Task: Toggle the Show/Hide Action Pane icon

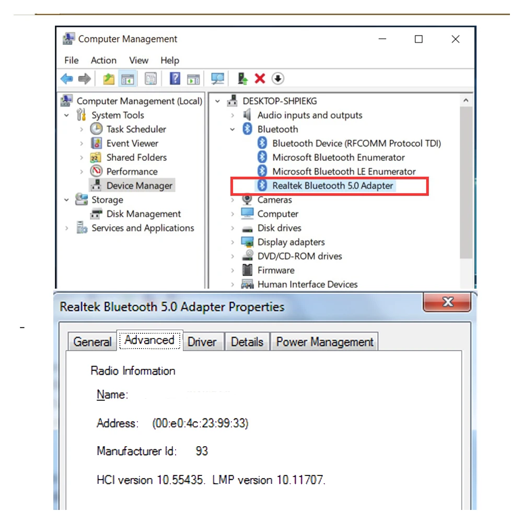Action: [x=193, y=79]
